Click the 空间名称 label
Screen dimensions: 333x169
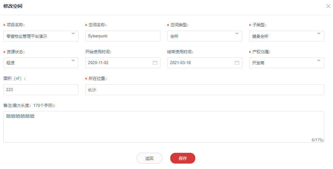[97, 25]
